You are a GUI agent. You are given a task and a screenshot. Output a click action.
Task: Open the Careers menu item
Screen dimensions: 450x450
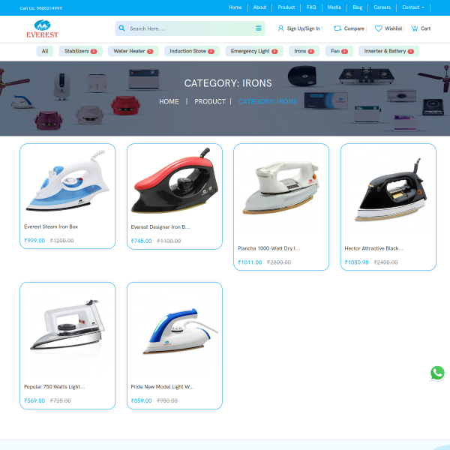click(382, 7)
